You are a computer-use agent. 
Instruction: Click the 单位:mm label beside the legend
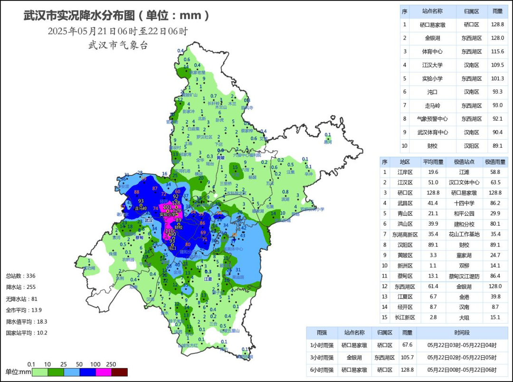(19, 372)
